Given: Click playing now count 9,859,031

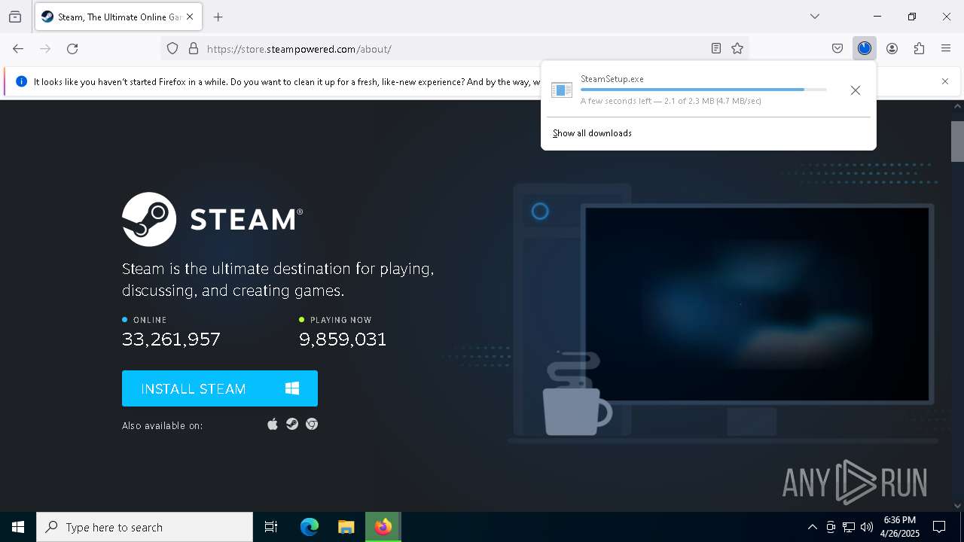Looking at the screenshot, I should click(x=343, y=340).
